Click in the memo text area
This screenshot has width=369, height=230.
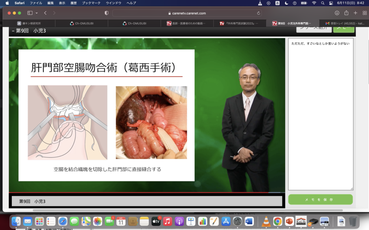click(x=320, y=115)
